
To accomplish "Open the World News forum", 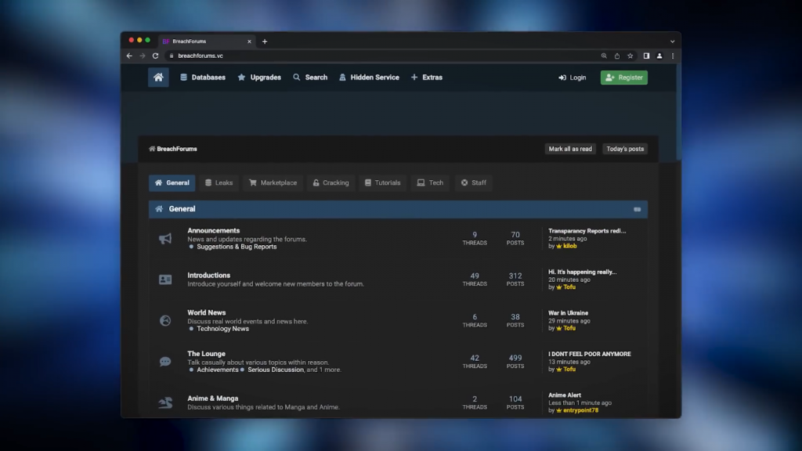I will (206, 312).
